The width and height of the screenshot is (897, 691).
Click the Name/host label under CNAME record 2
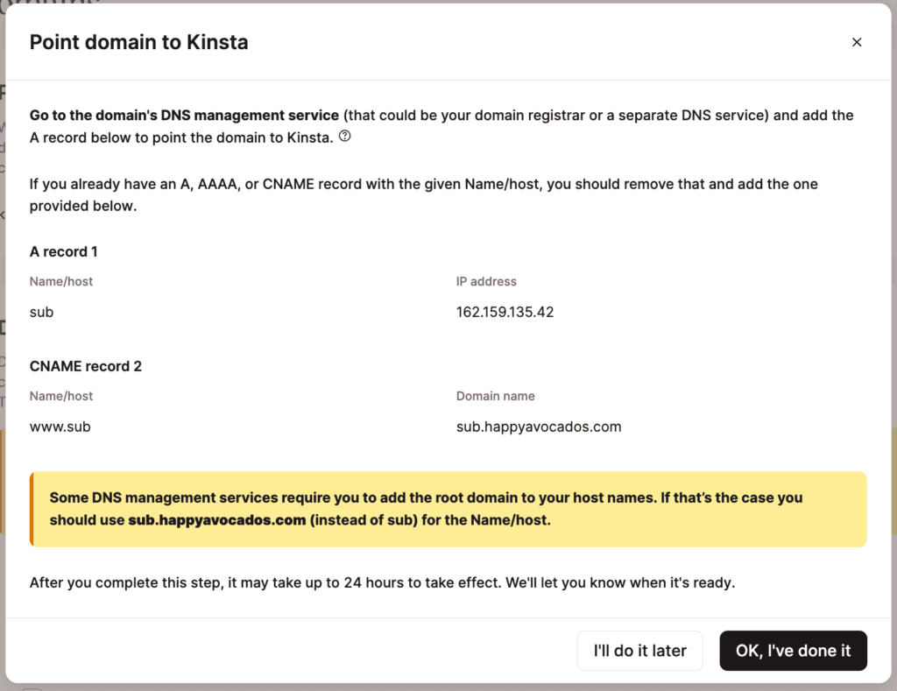(60, 396)
